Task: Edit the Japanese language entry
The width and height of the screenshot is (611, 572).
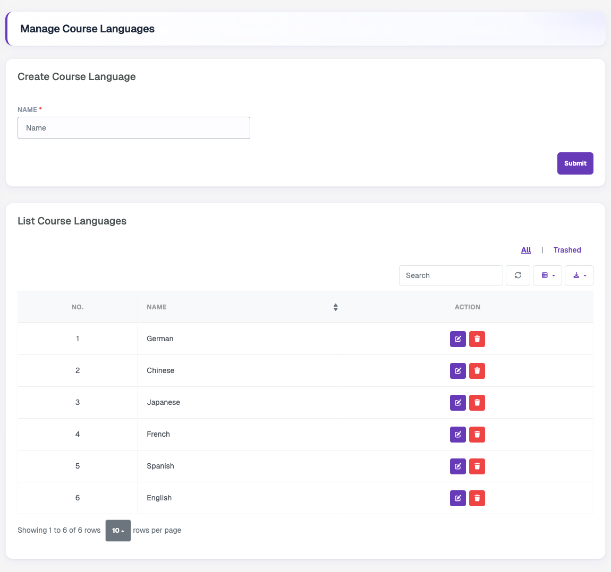Action: [x=458, y=403]
